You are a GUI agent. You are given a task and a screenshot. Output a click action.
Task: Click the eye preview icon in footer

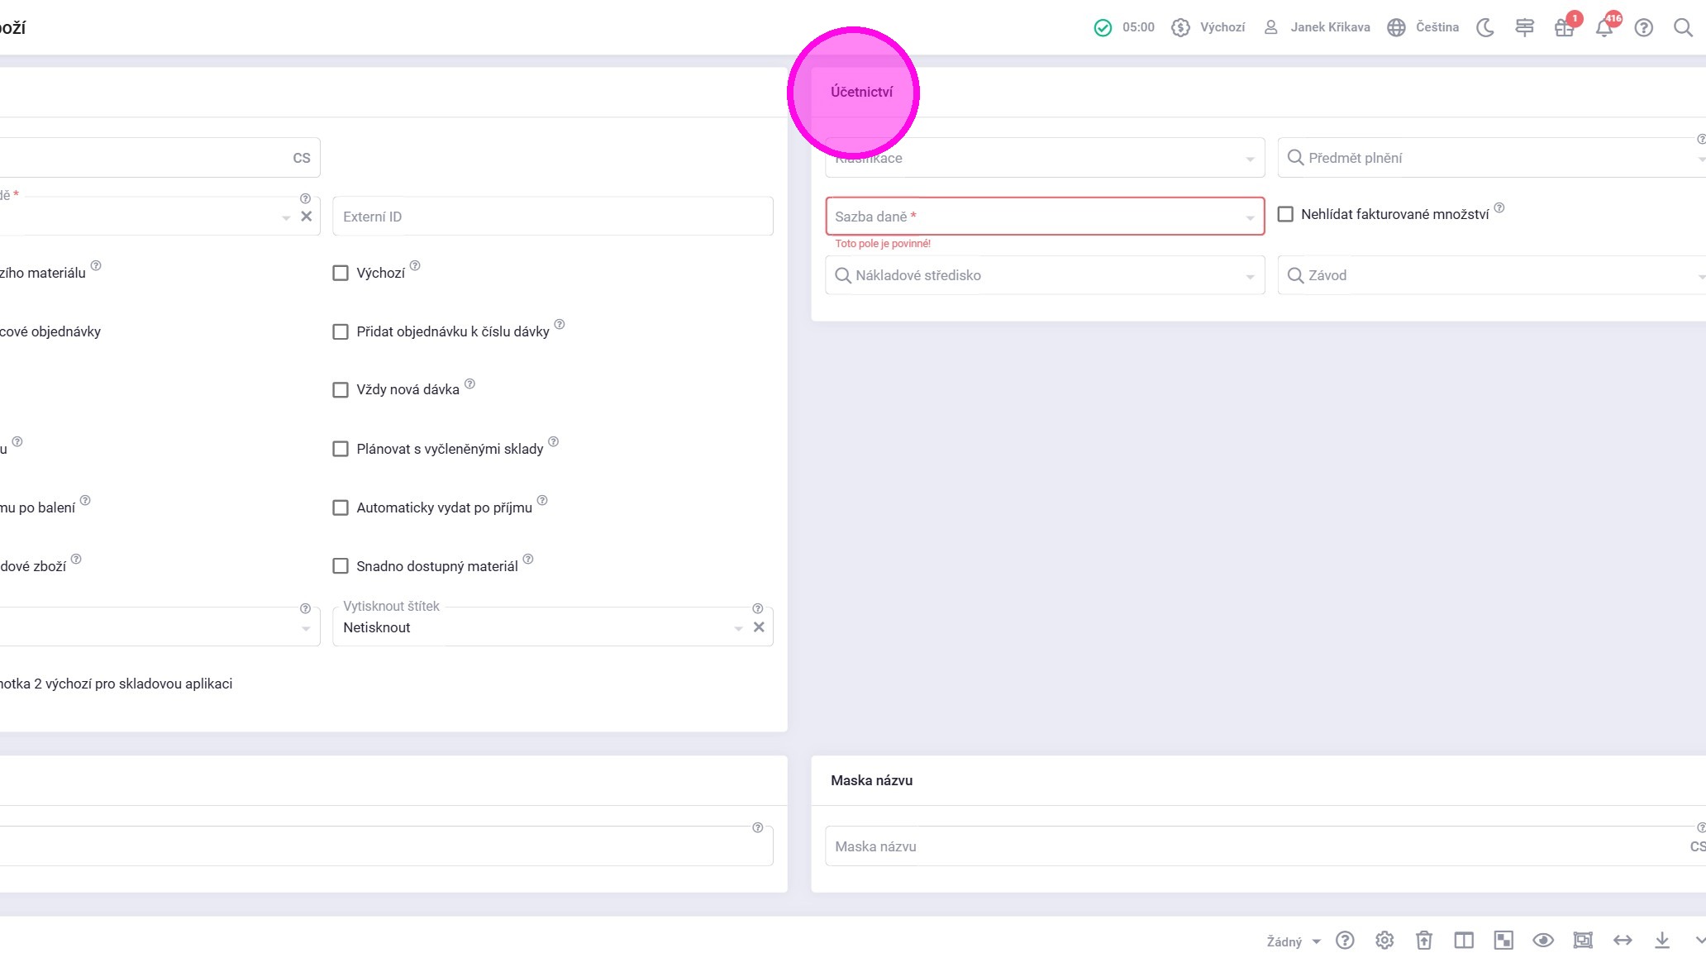tap(1542, 941)
